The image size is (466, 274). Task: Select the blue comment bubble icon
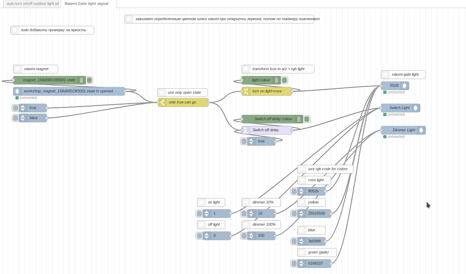pos(302,230)
